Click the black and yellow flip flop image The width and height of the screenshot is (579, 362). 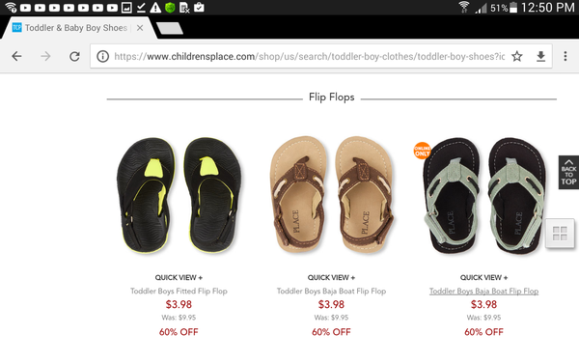pos(179,195)
